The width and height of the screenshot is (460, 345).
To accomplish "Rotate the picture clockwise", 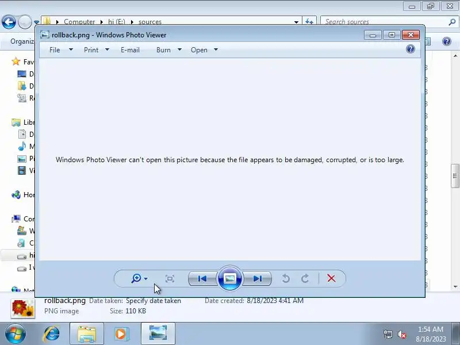I will 305,278.
